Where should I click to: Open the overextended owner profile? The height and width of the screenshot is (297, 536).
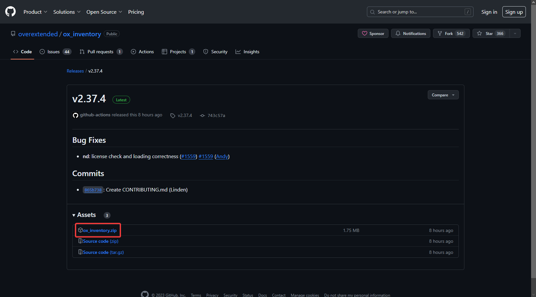click(x=38, y=34)
